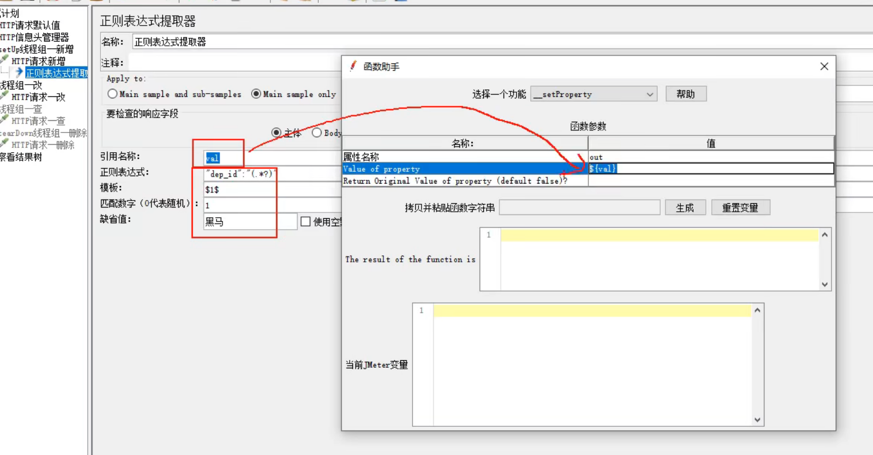This screenshot has height=455, width=873.
Task: Click the 缺省值 field containing 黑马
Action: point(250,221)
